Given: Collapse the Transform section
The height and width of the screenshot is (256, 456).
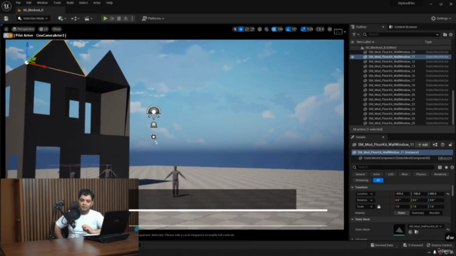Looking at the screenshot, I should [353, 188].
